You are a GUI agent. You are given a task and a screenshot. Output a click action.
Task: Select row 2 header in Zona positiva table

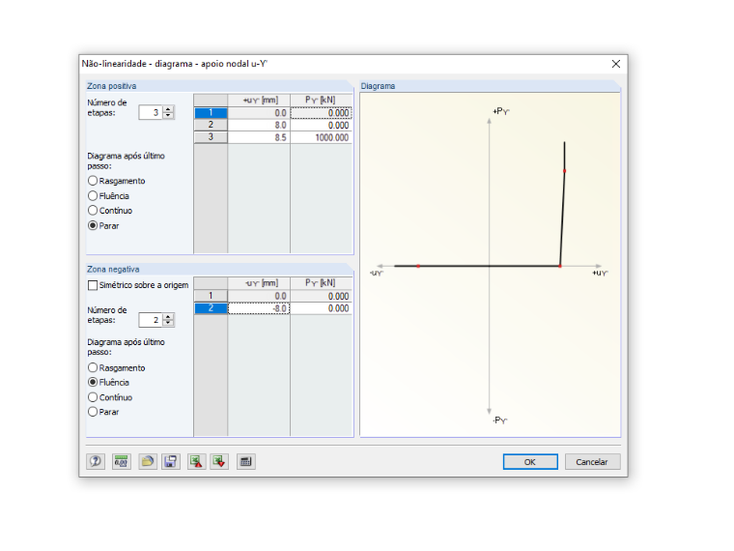coord(211,125)
